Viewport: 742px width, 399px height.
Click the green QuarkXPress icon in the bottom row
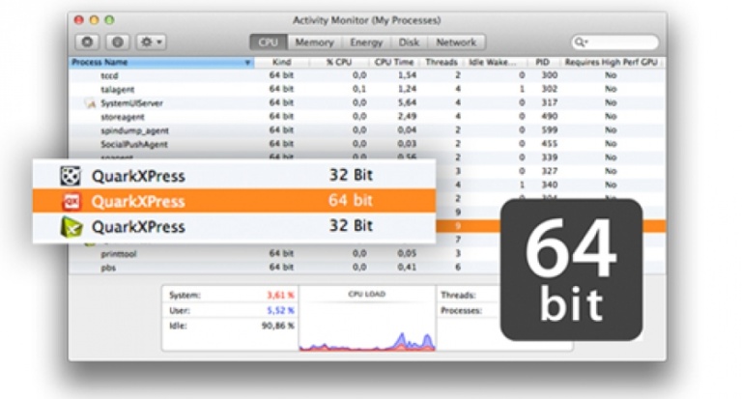click(70, 226)
